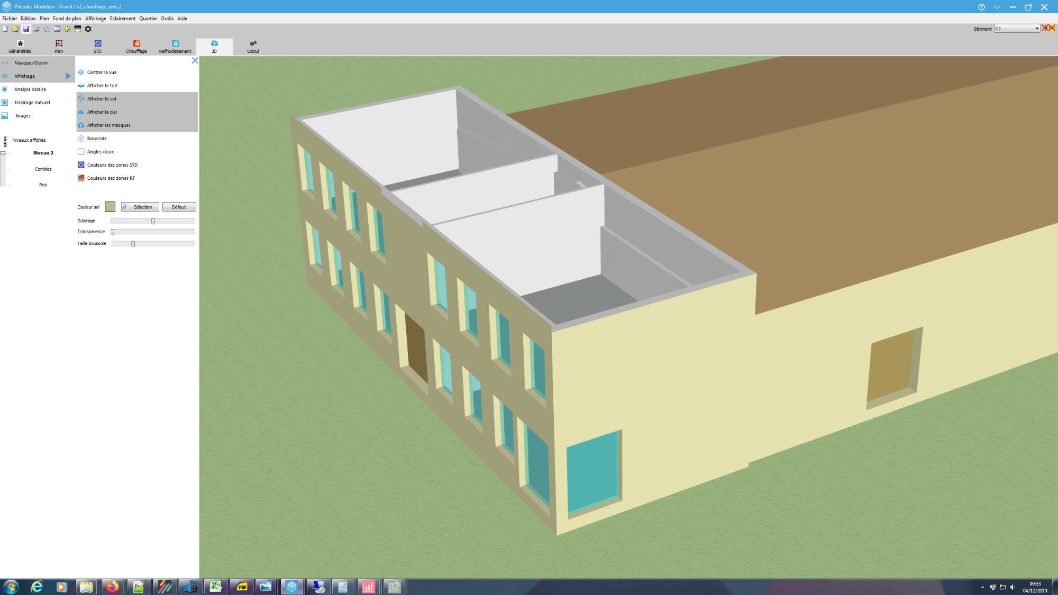
Task: Click the sun icon in the top toolbar
Action: click(67, 29)
